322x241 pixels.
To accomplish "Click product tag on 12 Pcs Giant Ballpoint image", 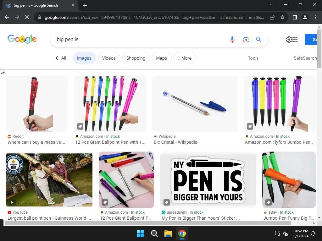I will (80, 126).
